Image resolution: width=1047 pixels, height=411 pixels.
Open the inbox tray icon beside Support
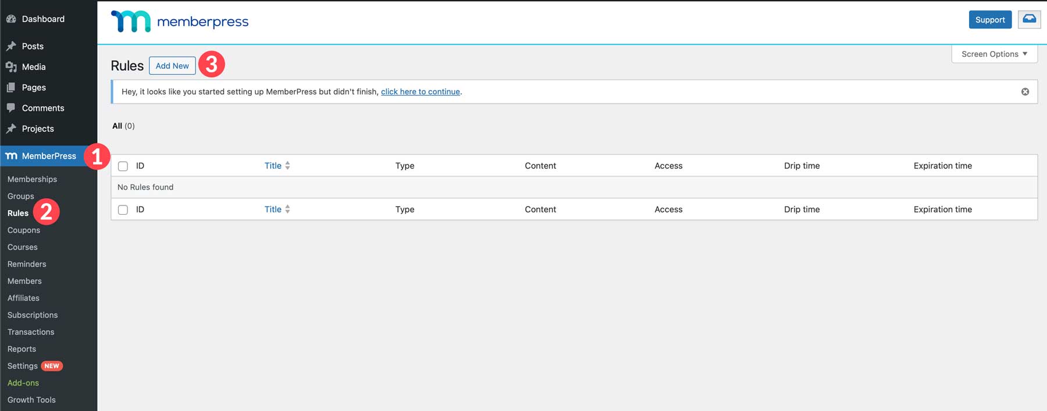(1029, 19)
